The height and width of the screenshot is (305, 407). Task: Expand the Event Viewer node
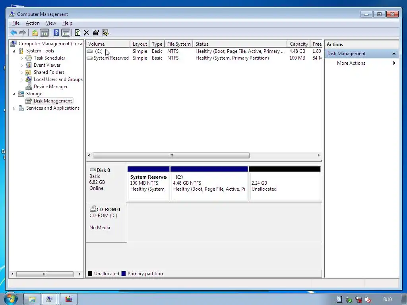21,66
